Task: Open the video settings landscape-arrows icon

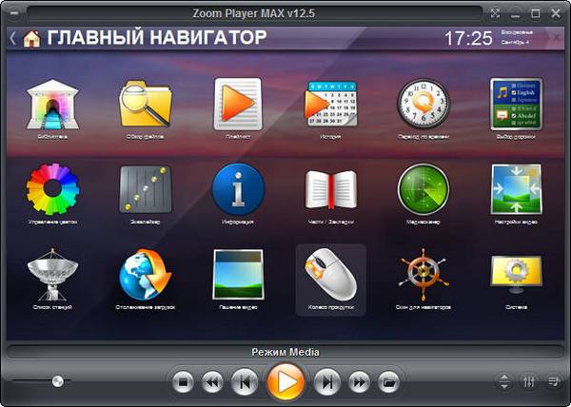Action: click(x=516, y=189)
